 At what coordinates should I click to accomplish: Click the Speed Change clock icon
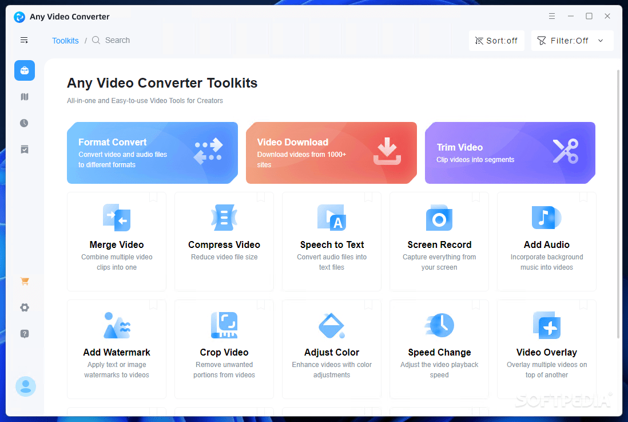pyautogui.click(x=439, y=325)
